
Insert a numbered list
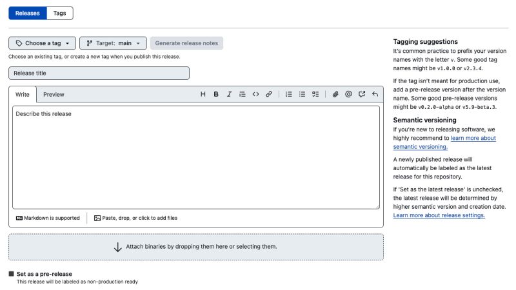click(x=288, y=94)
